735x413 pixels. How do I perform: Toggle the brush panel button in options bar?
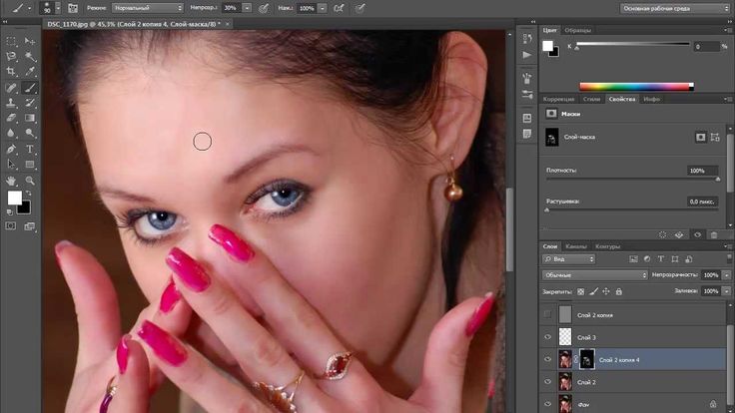(x=73, y=8)
